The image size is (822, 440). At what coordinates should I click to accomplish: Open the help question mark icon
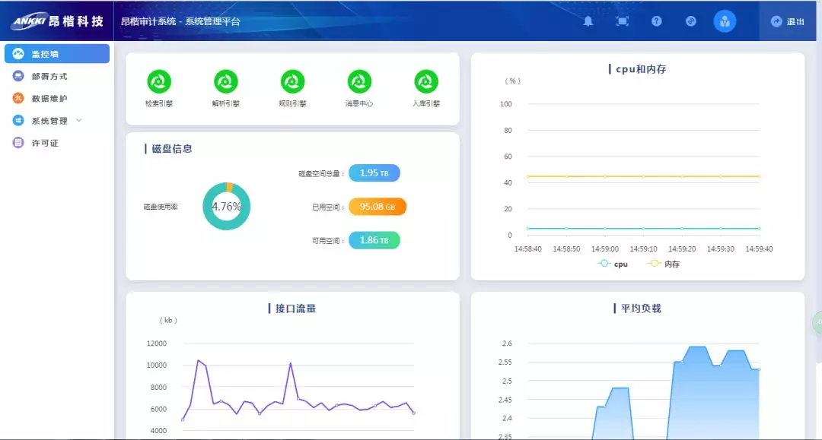point(656,21)
